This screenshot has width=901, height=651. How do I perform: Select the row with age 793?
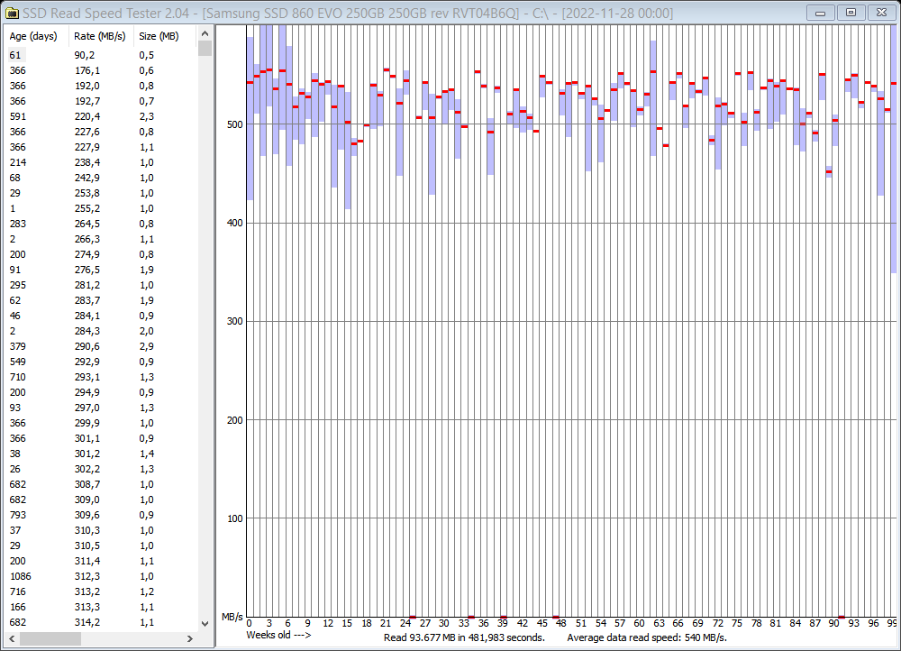pyautogui.click(x=101, y=515)
